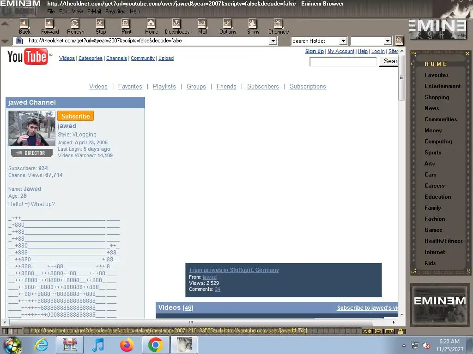Click the vertical scrollbar thumb
The width and height of the screenshot is (473, 354).
pyautogui.click(x=401, y=77)
